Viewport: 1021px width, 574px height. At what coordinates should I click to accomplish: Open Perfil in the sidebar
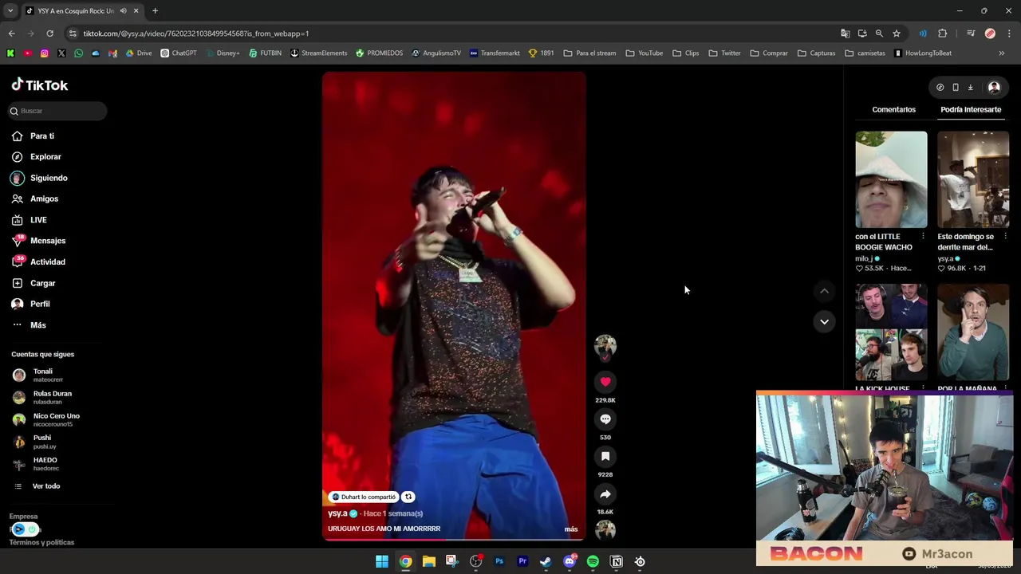(30, 304)
